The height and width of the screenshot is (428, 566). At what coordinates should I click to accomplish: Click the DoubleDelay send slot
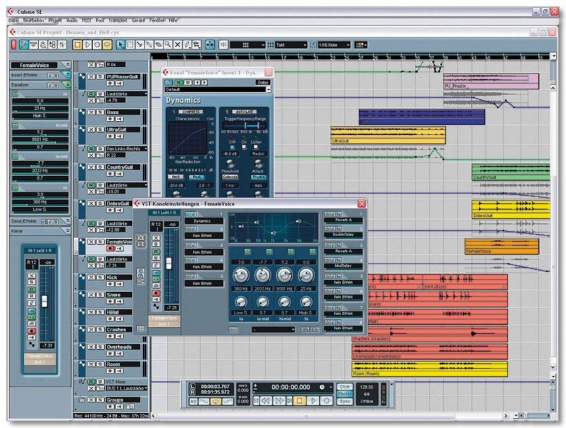point(344,234)
